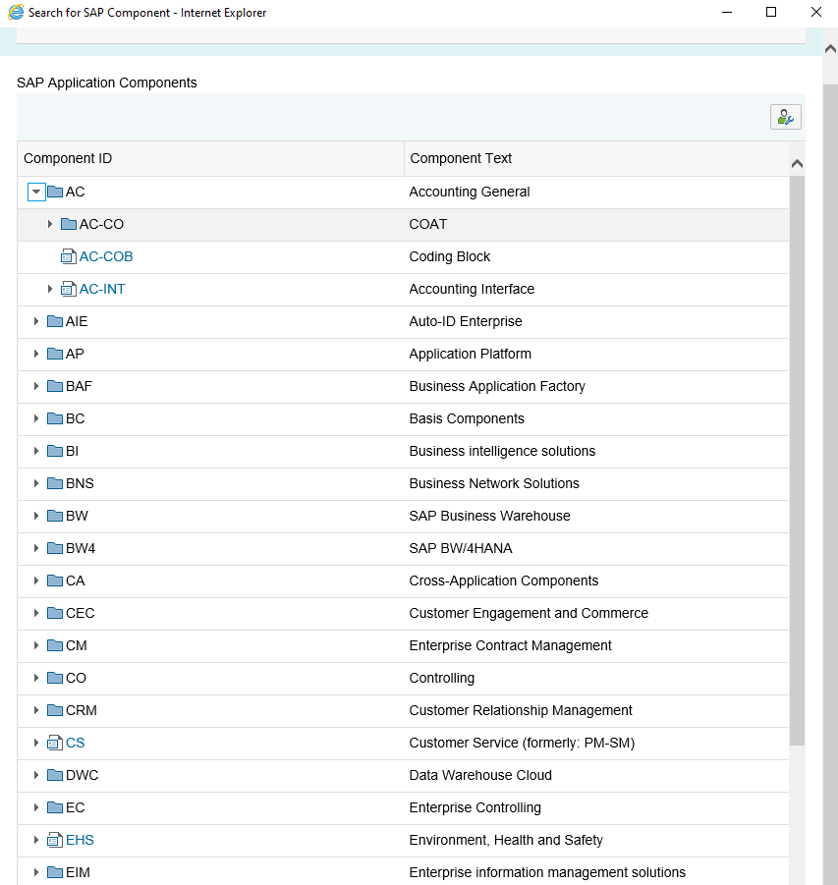Click the CRM folder icon
838x885 pixels.
[55, 710]
